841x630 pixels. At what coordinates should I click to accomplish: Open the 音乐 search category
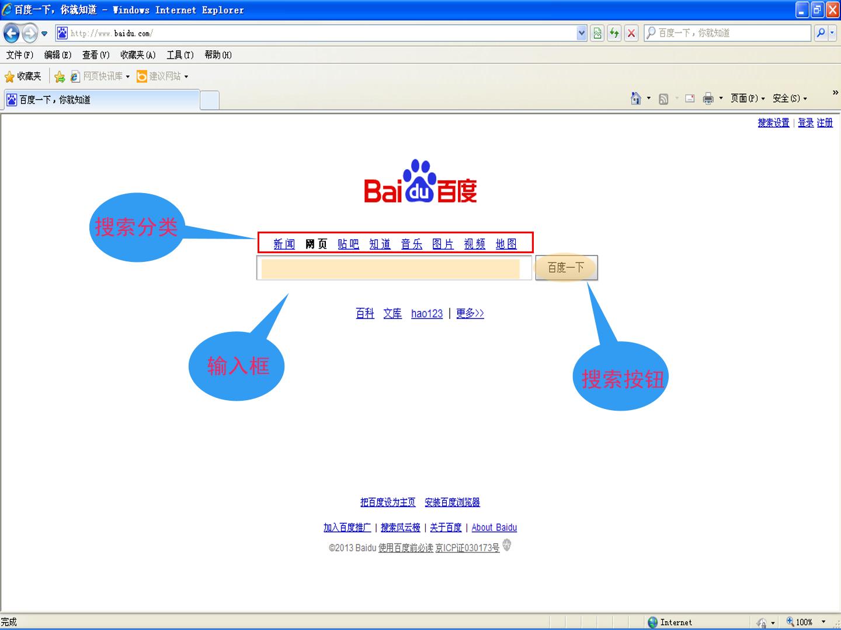tap(411, 244)
